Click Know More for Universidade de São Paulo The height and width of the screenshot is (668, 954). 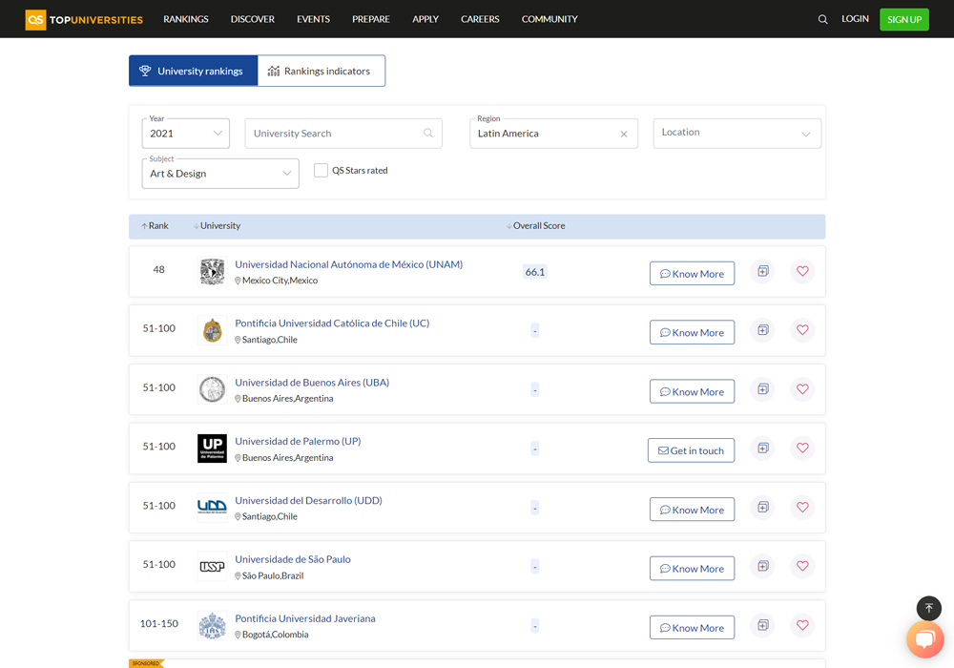692,568
